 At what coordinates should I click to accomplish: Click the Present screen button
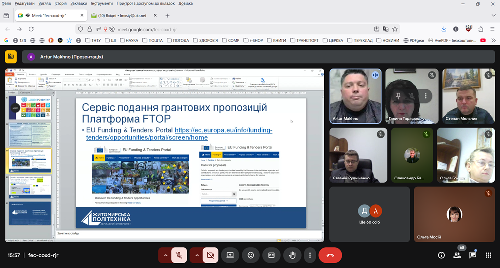coord(230,255)
